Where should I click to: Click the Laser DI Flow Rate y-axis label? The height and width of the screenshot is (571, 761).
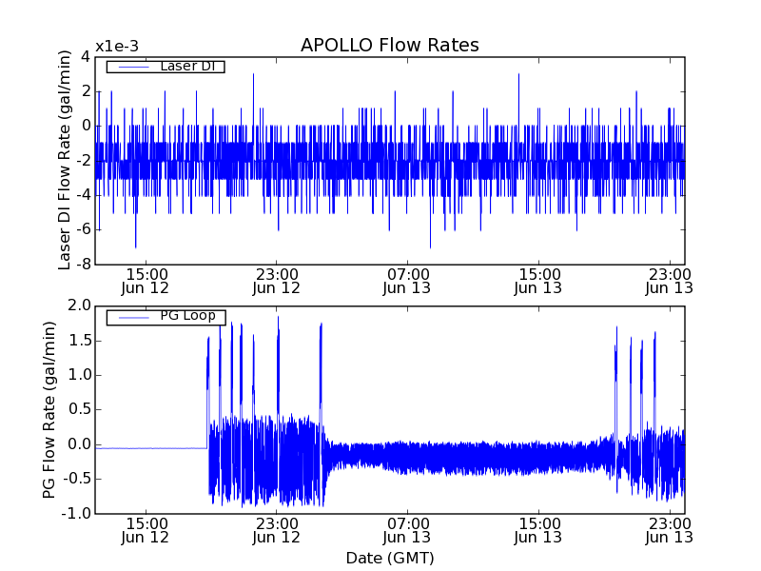66,160
